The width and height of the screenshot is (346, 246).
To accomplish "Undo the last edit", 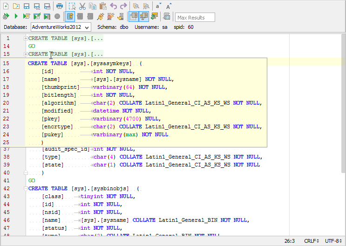I will (x=114, y=6).
